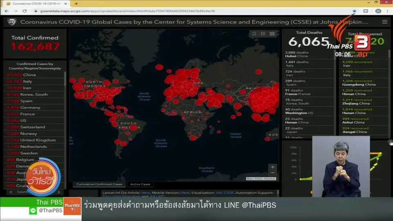Image resolution: width=393 pixels, height=221 pixels.
Task: Click previous arrow under country list
Action: click(x=11, y=192)
